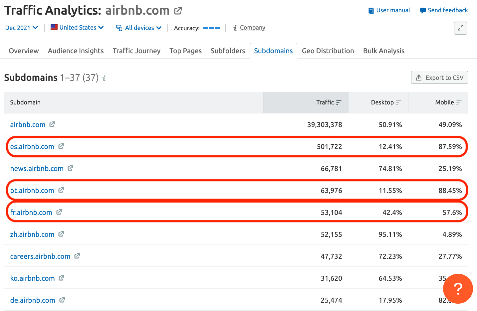This screenshot has width=477, height=311.
Task: Click the orange help question mark button
Action: pos(458,289)
